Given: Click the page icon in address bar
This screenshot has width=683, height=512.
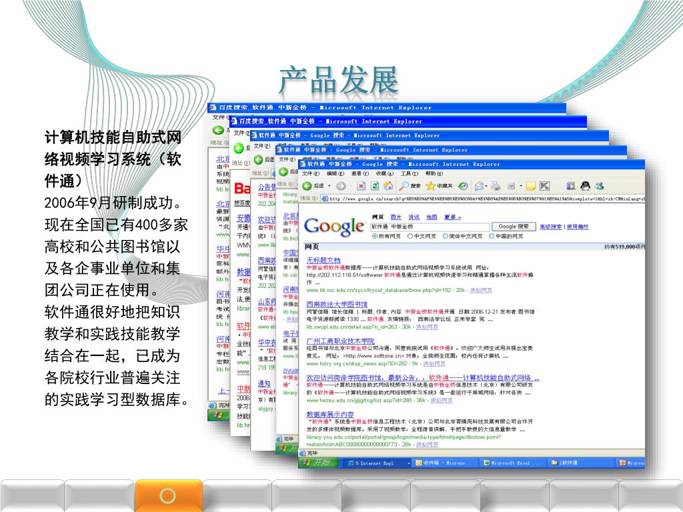Looking at the screenshot, I should point(325,199).
